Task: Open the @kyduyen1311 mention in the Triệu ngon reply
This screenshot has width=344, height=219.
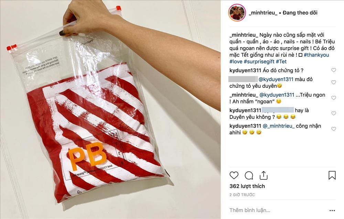Action: click(x=277, y=95)
